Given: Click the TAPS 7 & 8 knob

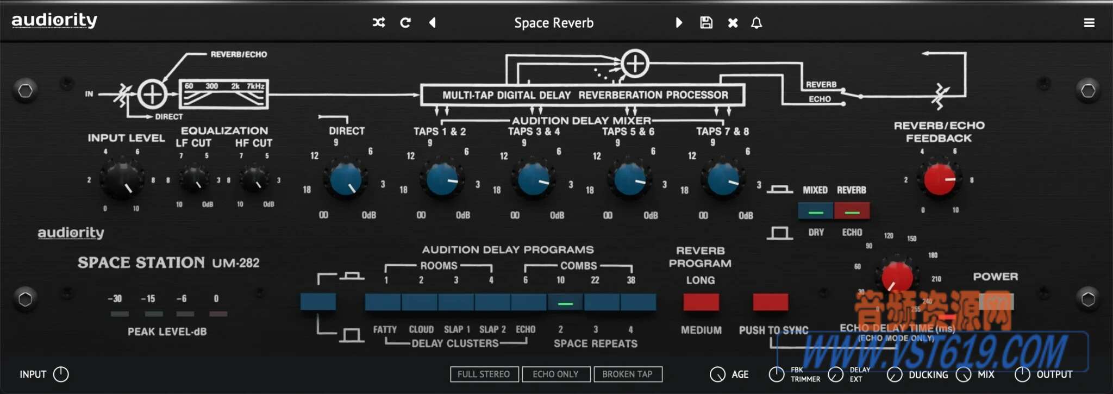Looking at the screenshot, I should pyautogui.click(x=723, y=180).
